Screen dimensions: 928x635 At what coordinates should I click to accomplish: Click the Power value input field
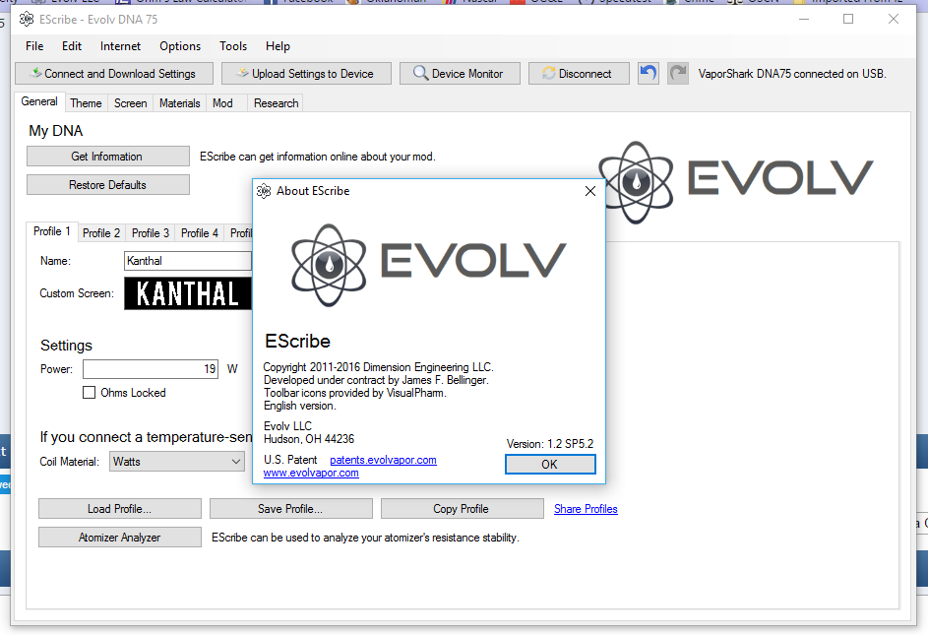pyautogui.click(x=151, y=369)
